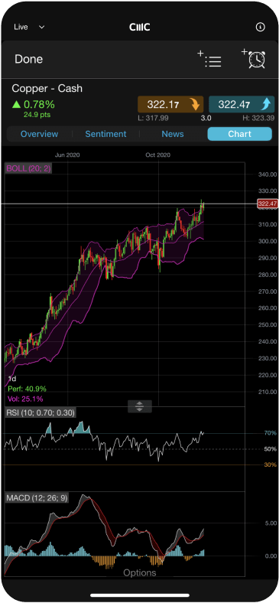
Task: Tap the chart panel resize handle
Action: (x=139, y=406)
